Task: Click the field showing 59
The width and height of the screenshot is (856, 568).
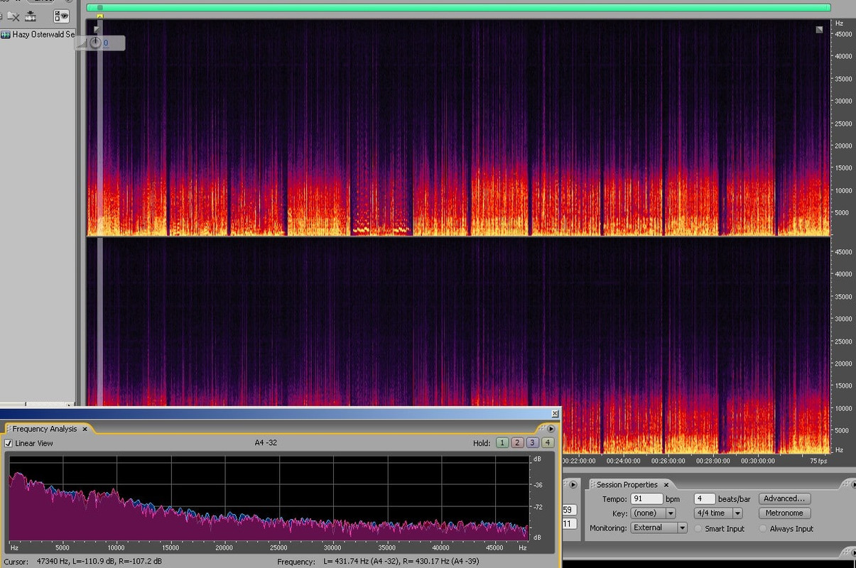Action: (569, 510)
